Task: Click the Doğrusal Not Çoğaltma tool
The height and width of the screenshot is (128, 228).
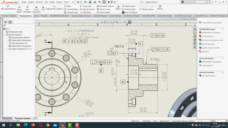Action: coord(55,7)
